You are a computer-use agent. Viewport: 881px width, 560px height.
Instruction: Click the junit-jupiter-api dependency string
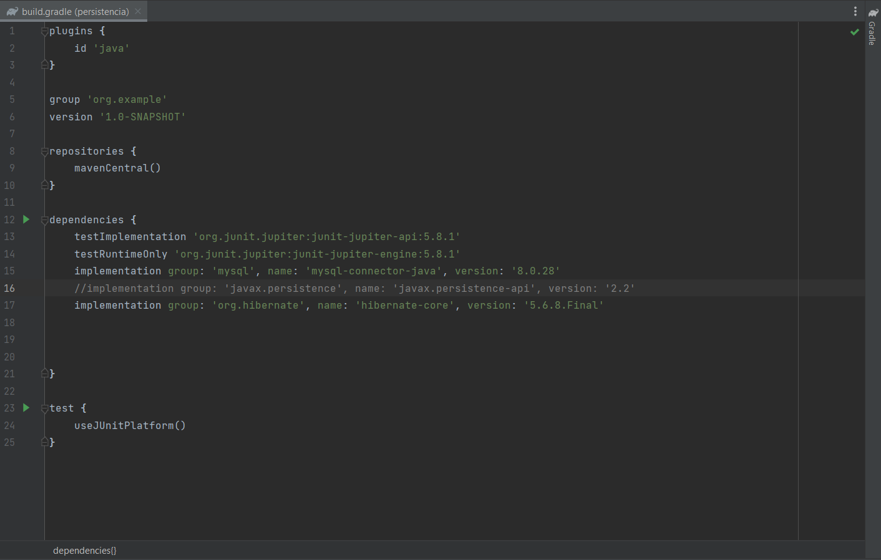pyautogui.click(x=327, y=236)
